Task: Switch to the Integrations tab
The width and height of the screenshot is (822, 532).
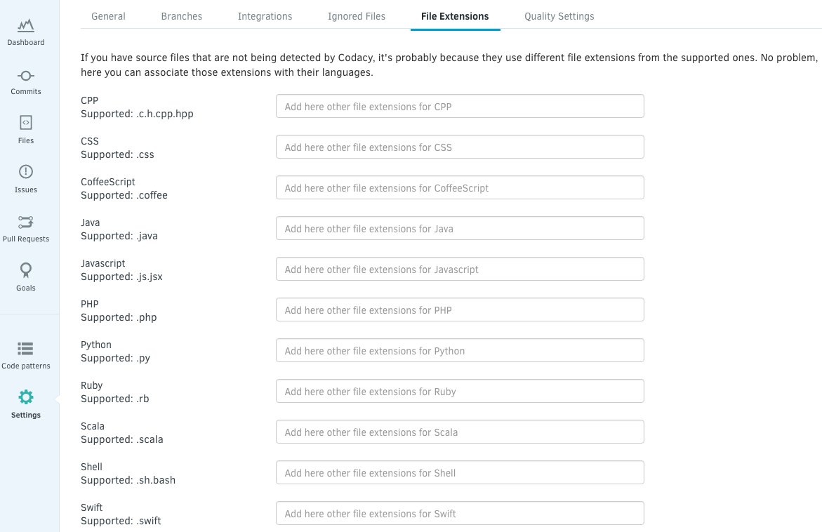Action: (265, 16)
